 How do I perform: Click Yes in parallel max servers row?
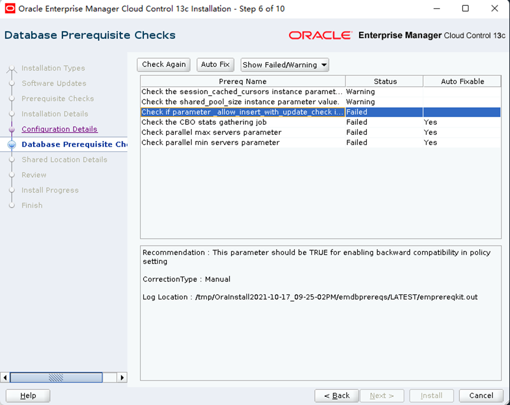coord(430,132)
